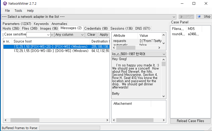Screen dimensions: 212x131
Task: Click the Attachement column header
Action: (x=131, y=104)
